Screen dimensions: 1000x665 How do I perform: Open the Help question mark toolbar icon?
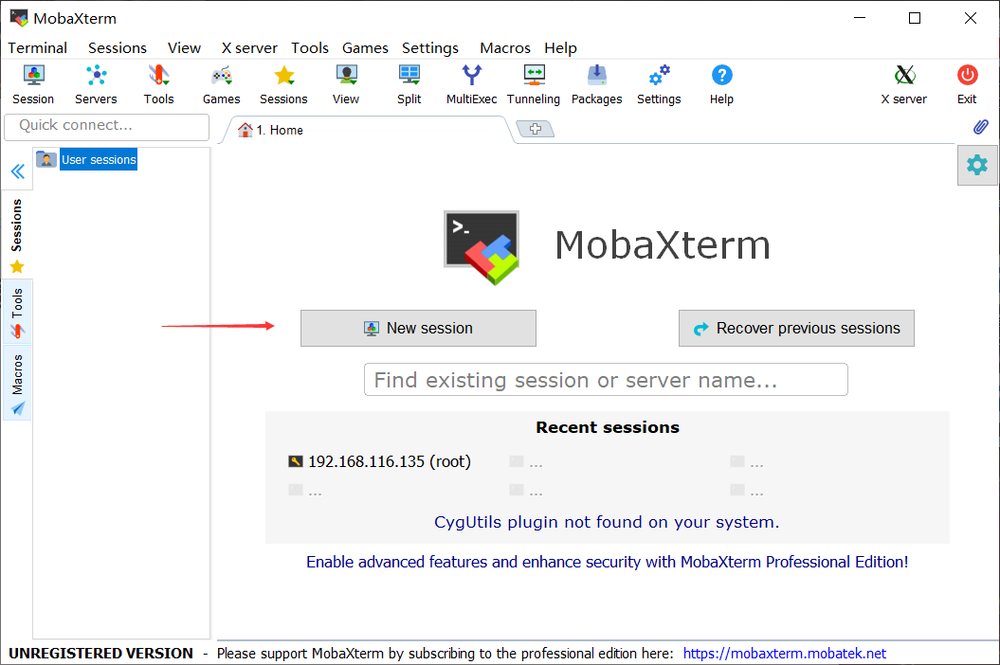point(721,84)
